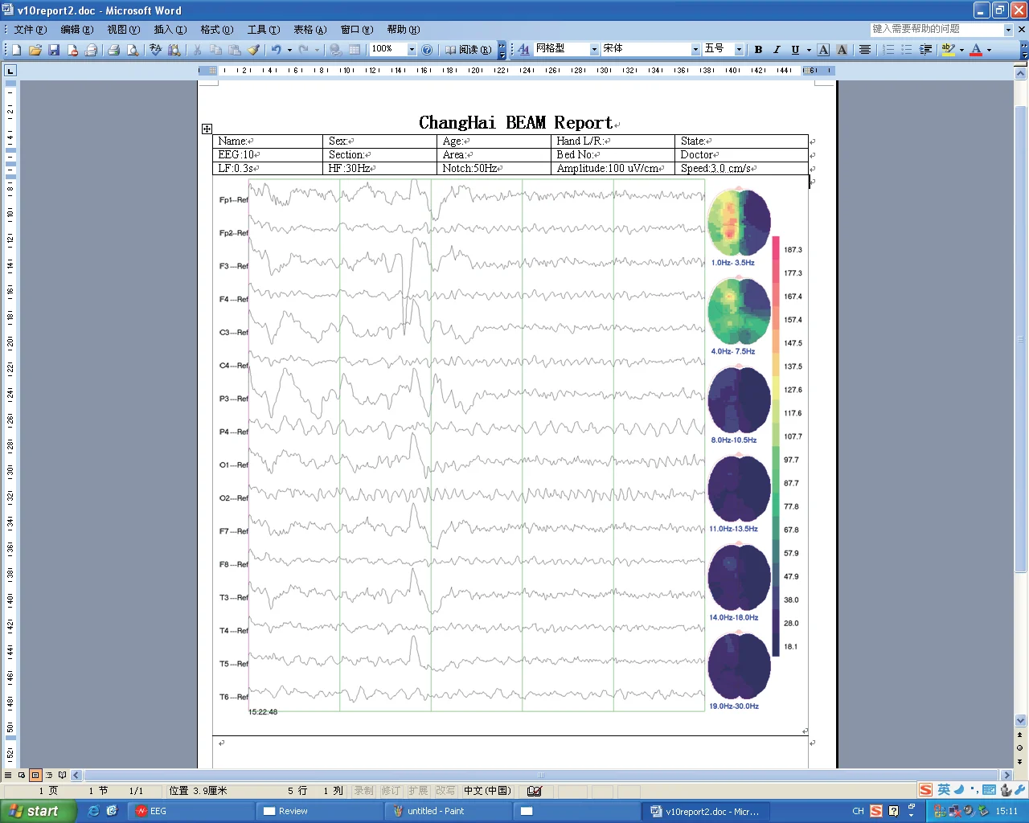This screenshot has width=1029, height=823.
Task: Click in the help question search box
Action: 936,30
